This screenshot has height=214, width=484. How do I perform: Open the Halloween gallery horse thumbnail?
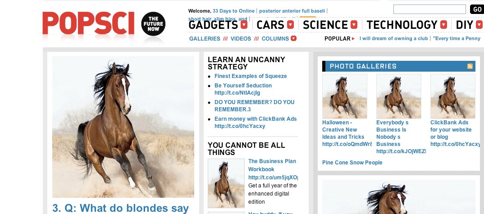coord(345,96)
